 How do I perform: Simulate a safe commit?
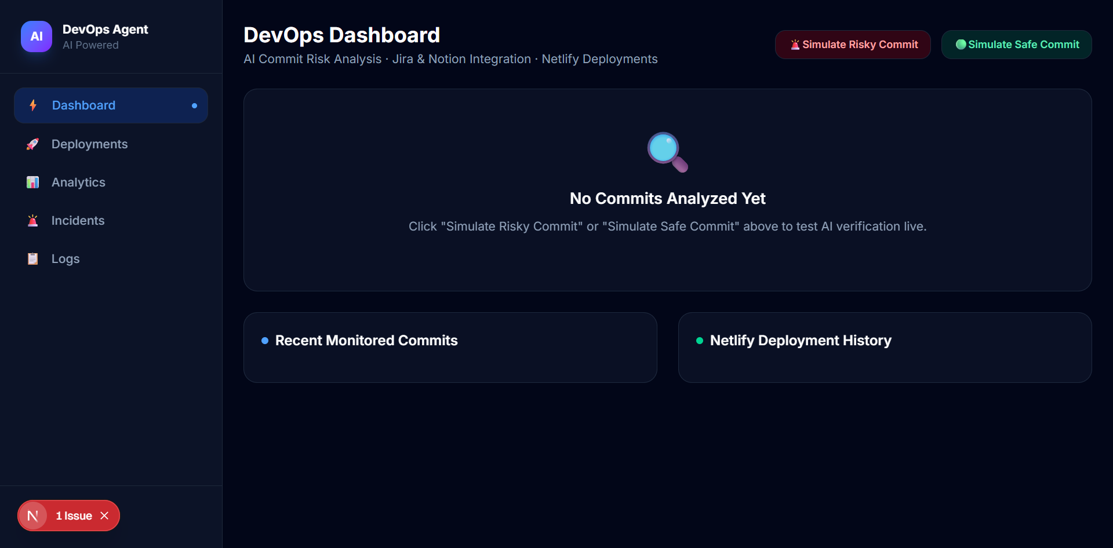pyautogui.click(x=1017, y=45)
